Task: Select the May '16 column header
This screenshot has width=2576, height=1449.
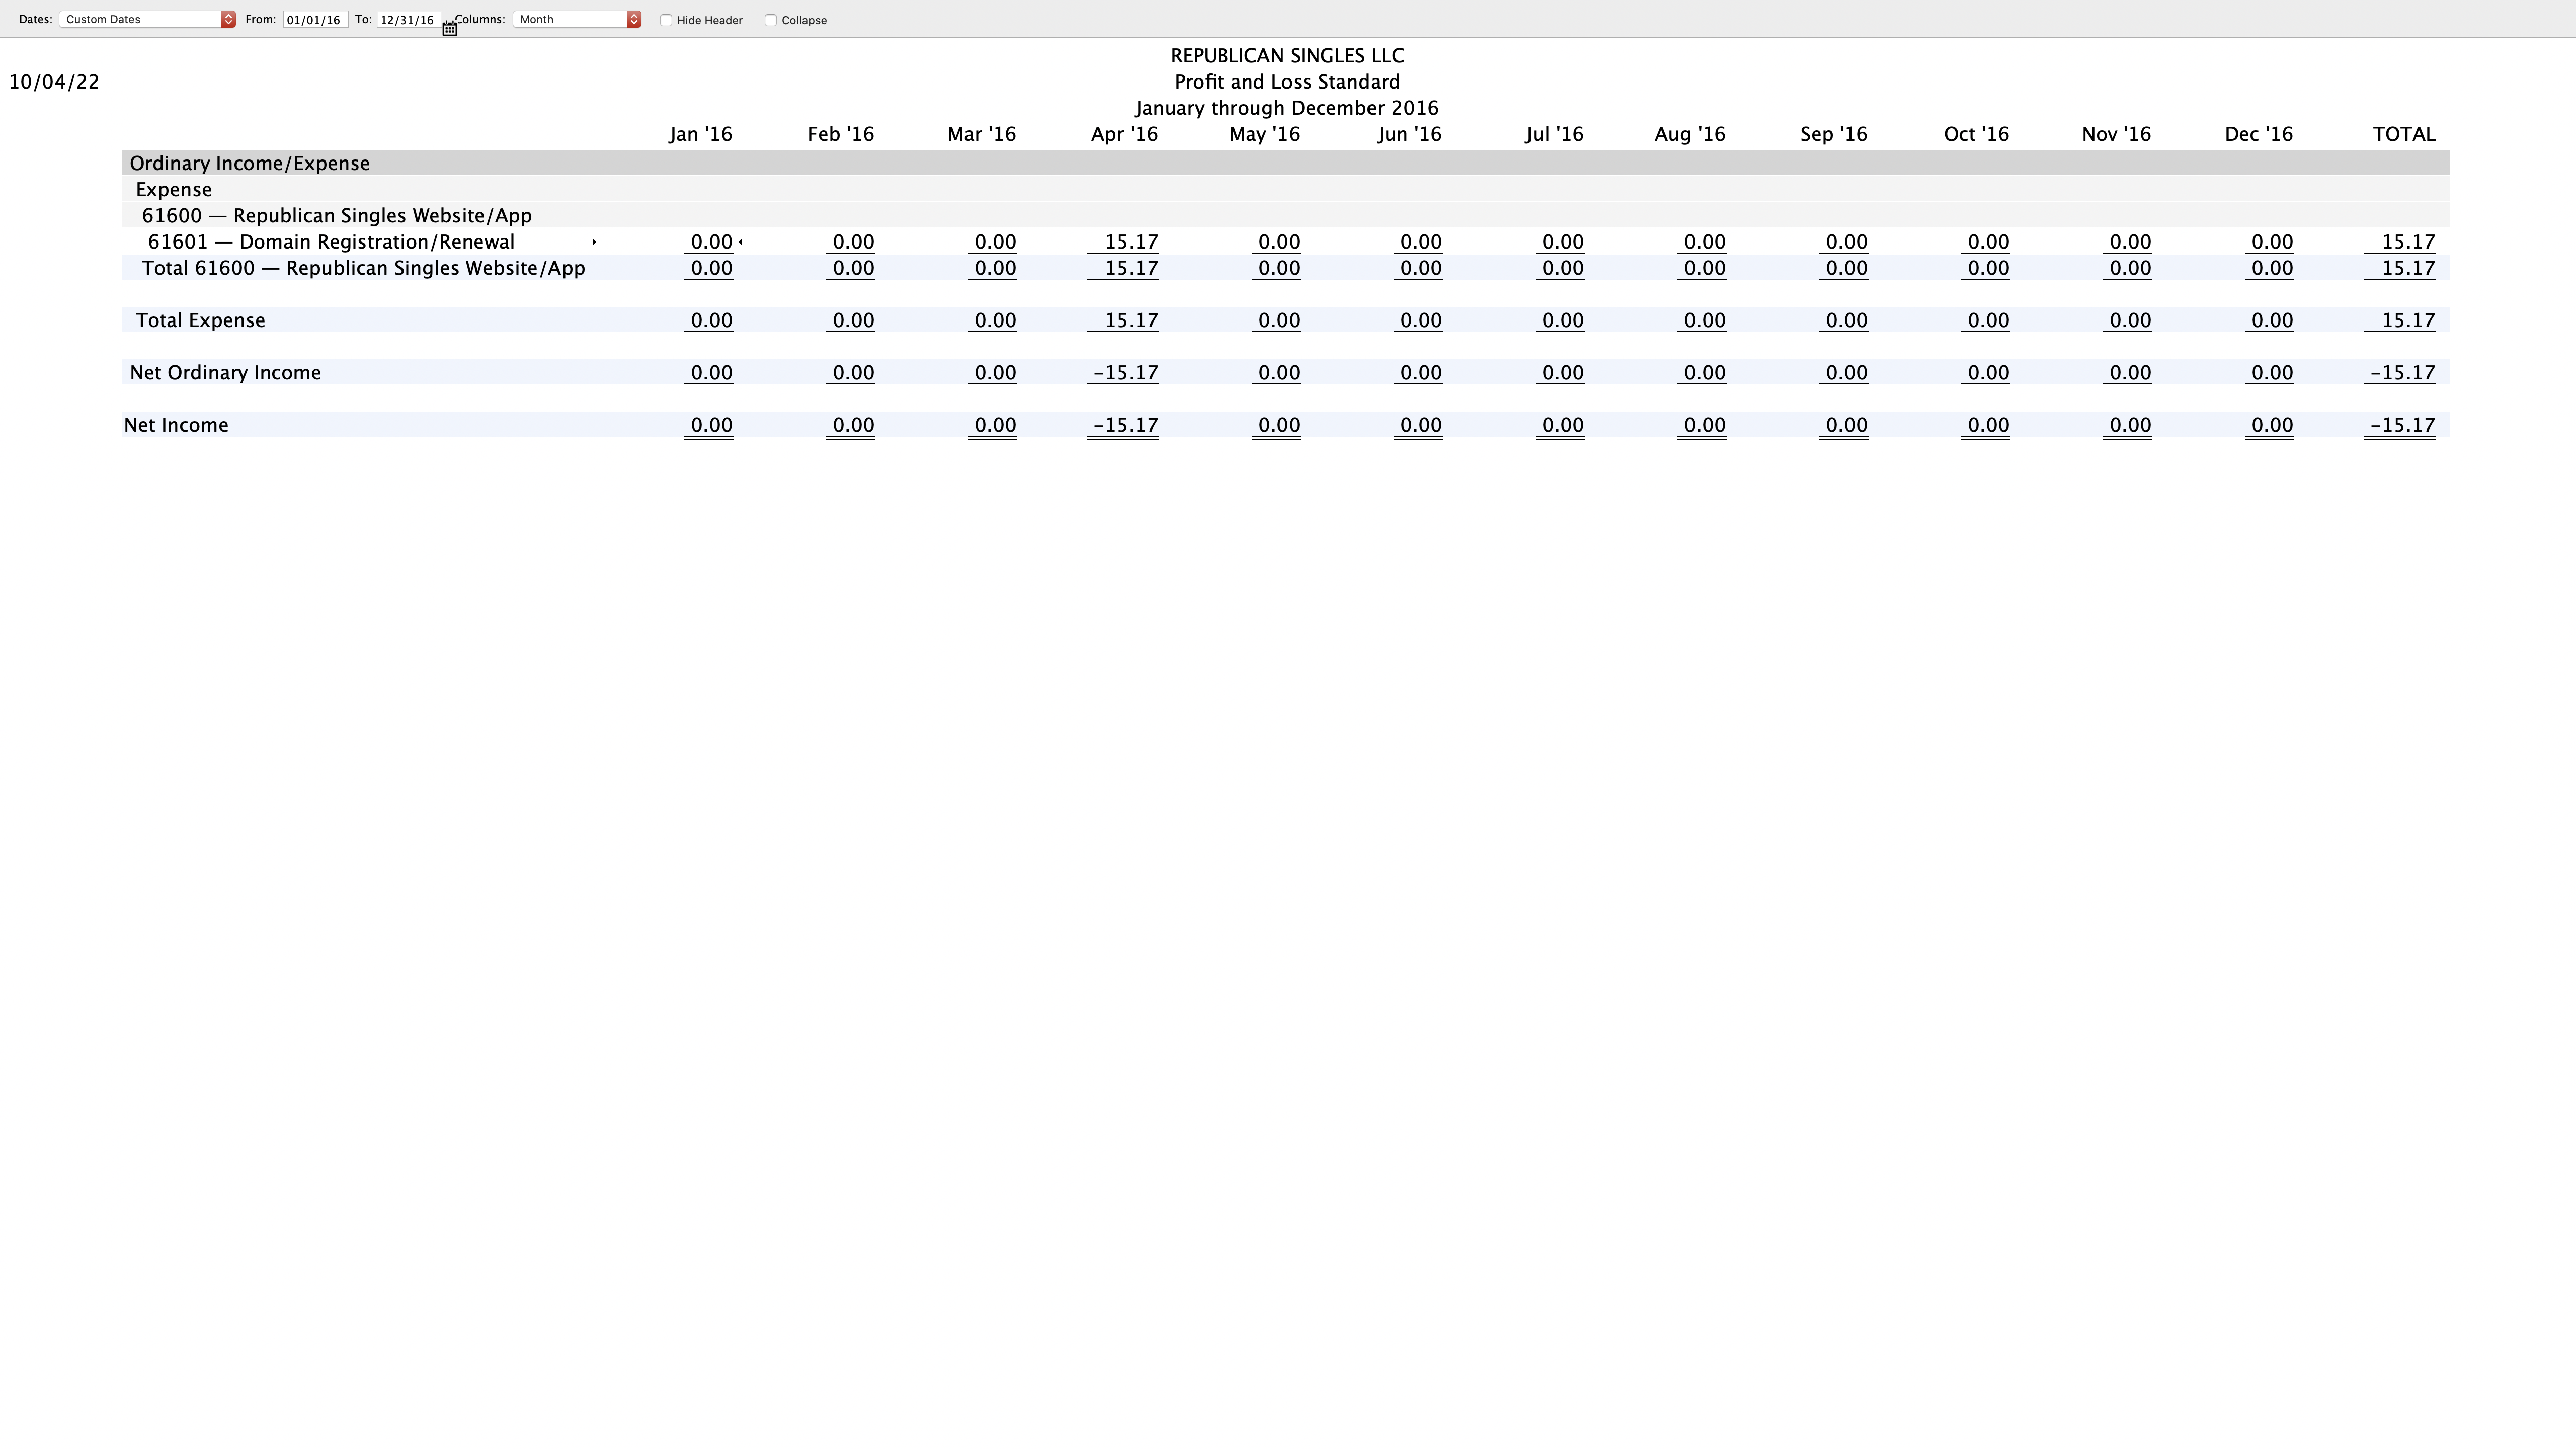Action: [x=1265, y=134]
